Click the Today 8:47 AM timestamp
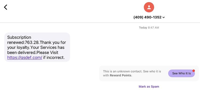 (x=149, y=27)
